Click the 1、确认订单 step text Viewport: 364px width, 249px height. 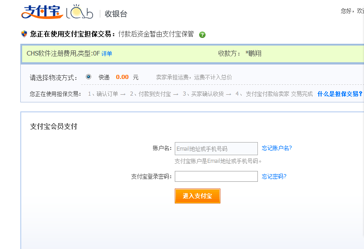[x=103, y=94]
